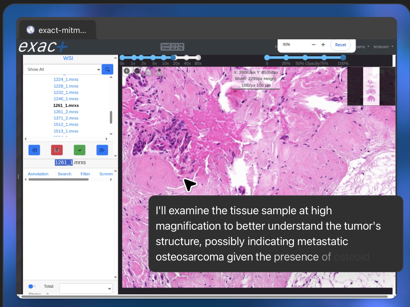The height and width of the screenshot is (307, 410).
Task: Open the Total dropdown at the bottom
Action: tap(86, 288)
